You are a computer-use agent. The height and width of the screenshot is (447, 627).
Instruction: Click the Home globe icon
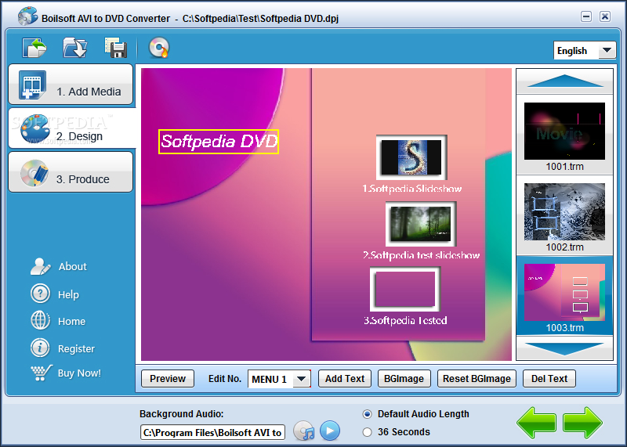click(41, 321)
